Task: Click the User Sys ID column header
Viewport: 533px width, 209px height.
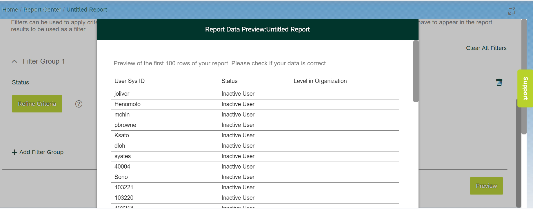Action: pyautogui.click(x=130, y=81)
